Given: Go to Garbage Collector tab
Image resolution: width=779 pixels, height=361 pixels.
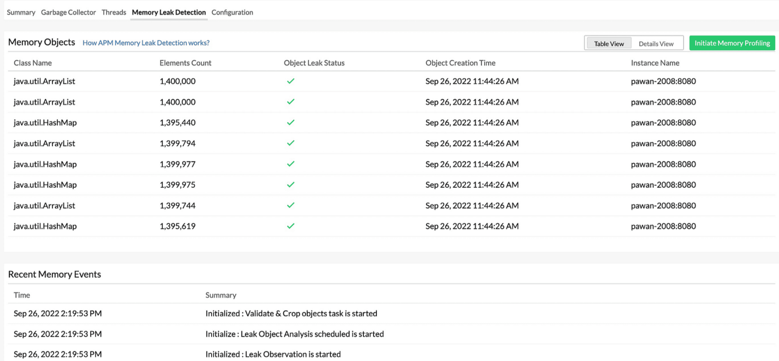Looking at the screenshot, I should pos(68,12).
